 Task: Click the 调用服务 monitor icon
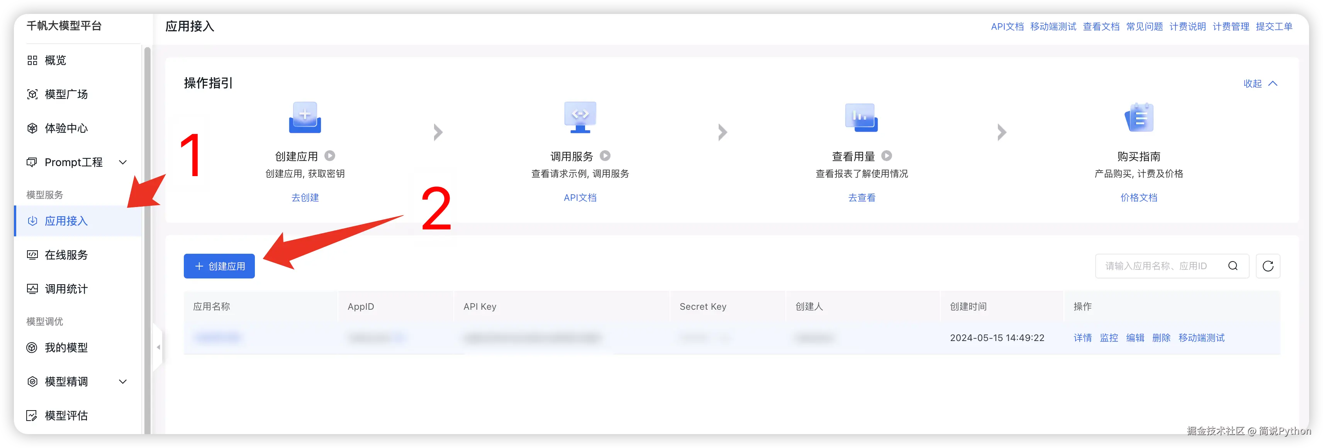click(580, 118)
